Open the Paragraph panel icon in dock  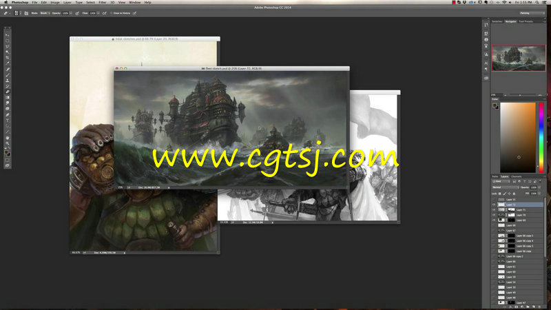[x=486, y=70]
